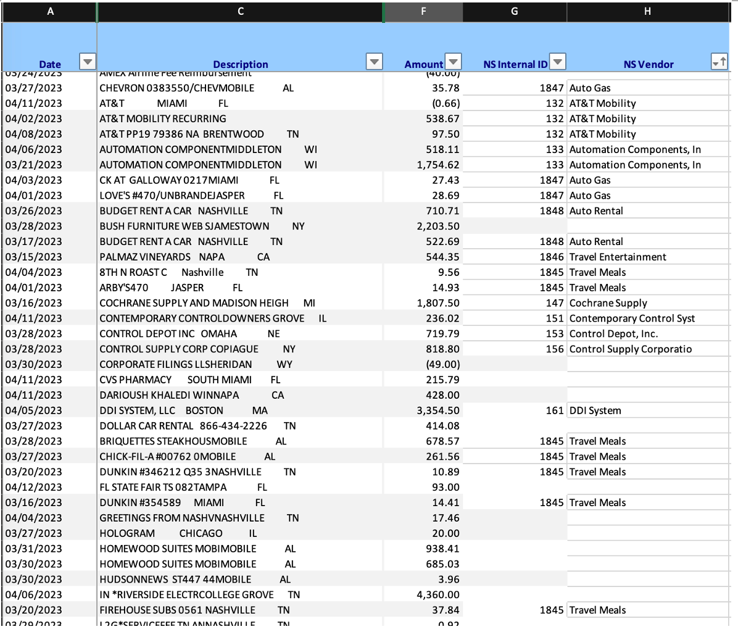Select column C header
This screenshot has height=637, width=738.
(241, 11)
